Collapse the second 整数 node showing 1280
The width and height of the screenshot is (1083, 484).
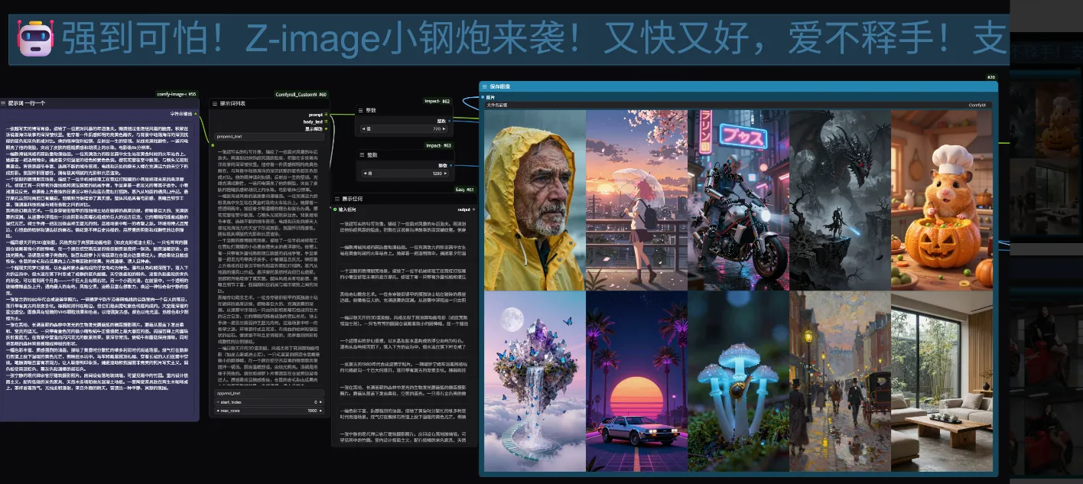(362, 154)
